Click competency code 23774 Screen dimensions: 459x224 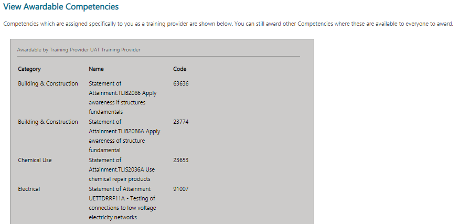click(x=180, y=122)
